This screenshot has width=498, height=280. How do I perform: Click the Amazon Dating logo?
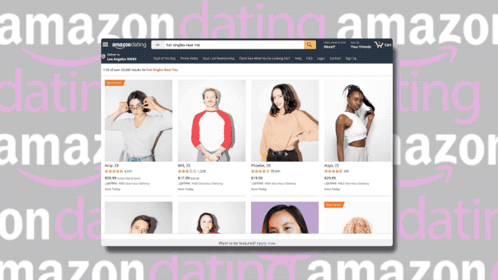pyautogui.click(x=129, y=45)
